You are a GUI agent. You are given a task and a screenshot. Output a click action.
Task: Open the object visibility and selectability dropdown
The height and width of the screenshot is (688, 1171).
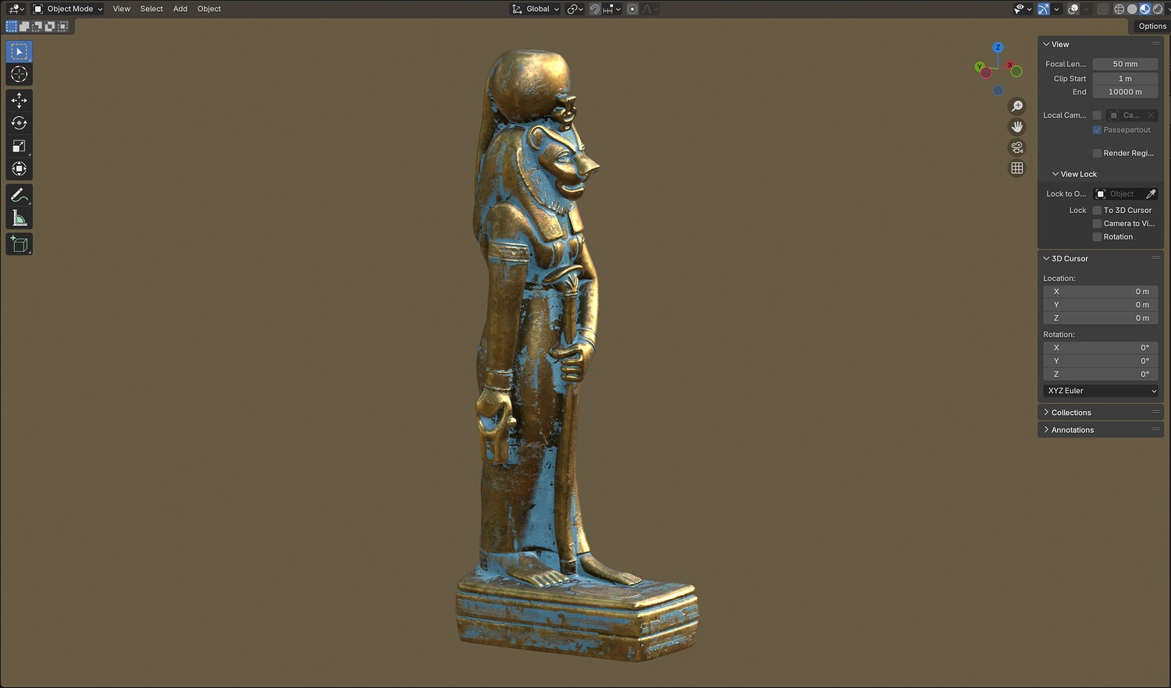pos(1022,9)
